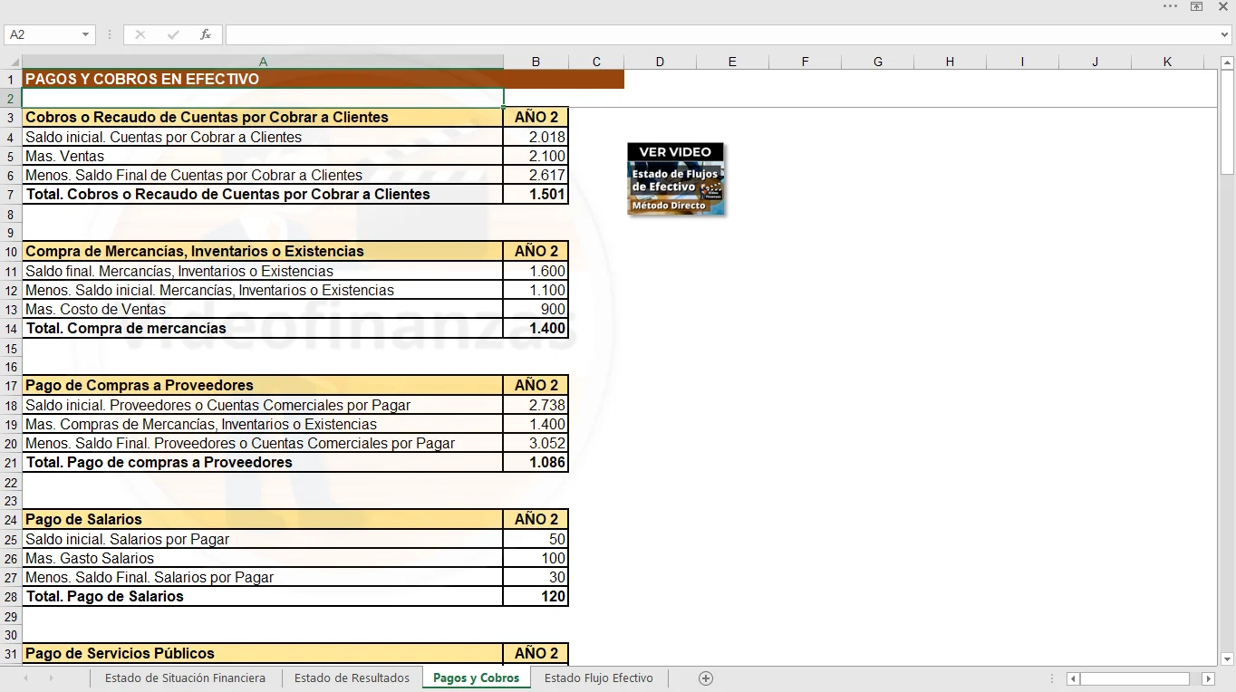This screenshot has width=1236, height=692.
Task: Click the three-dots more options icon
Action: point(1171,6)
